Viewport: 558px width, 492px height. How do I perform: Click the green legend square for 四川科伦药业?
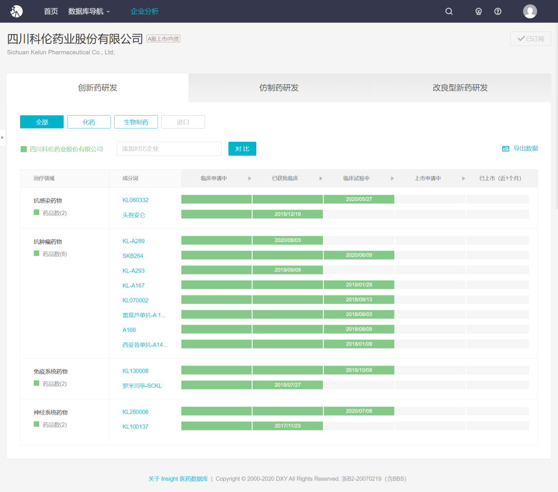tap(24, 149)
